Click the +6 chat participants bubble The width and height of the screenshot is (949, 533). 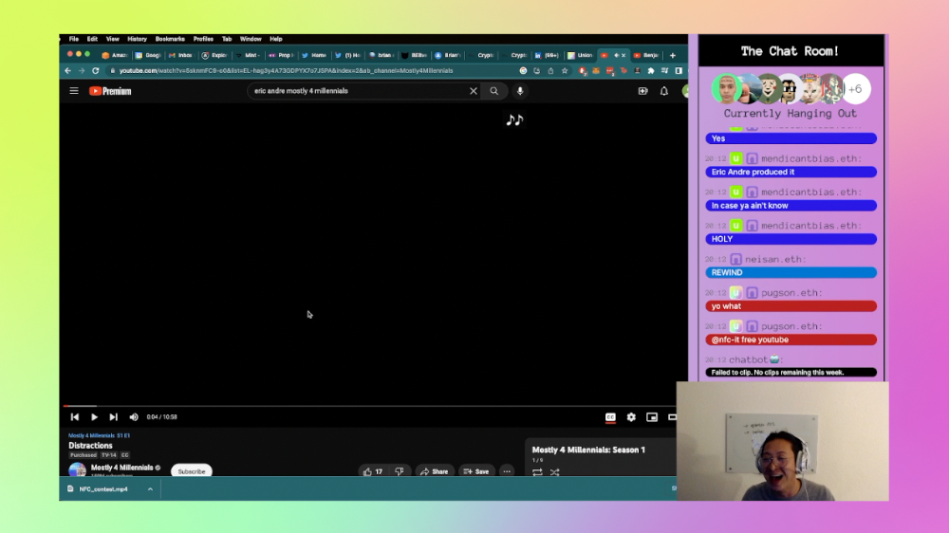coord(855,89)
